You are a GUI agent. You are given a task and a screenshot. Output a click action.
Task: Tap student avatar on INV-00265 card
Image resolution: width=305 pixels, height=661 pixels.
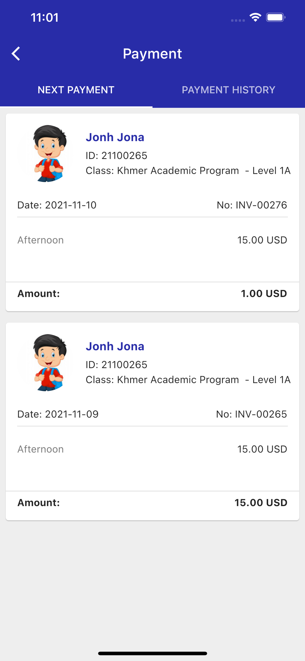point(49,363)
